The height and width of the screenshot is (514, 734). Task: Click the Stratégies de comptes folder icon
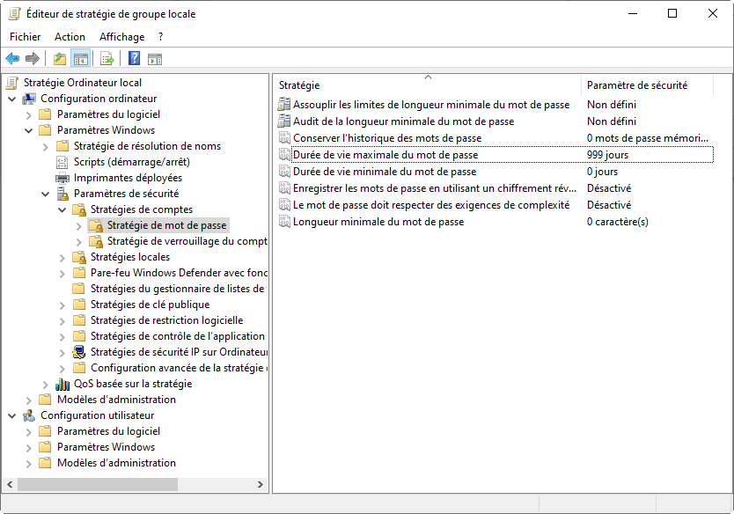(79, 209)
